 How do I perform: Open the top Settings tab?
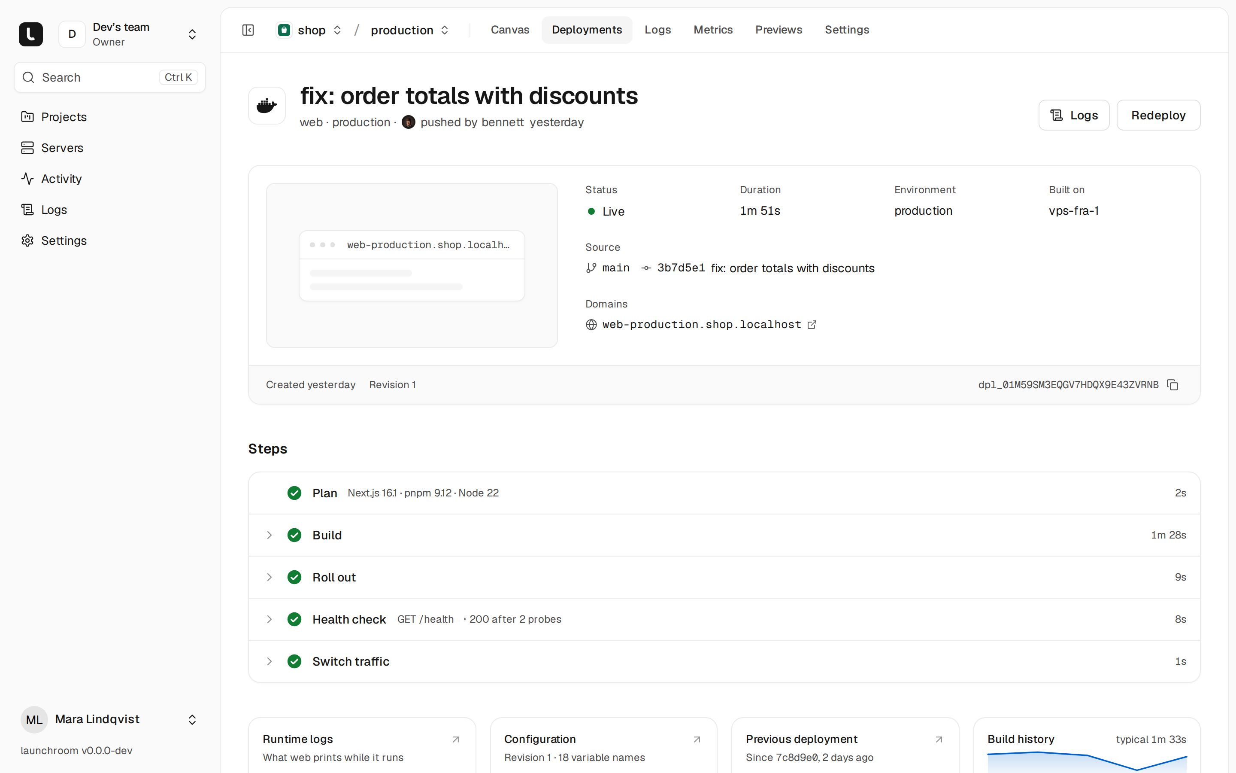click(x=847, y=30)
